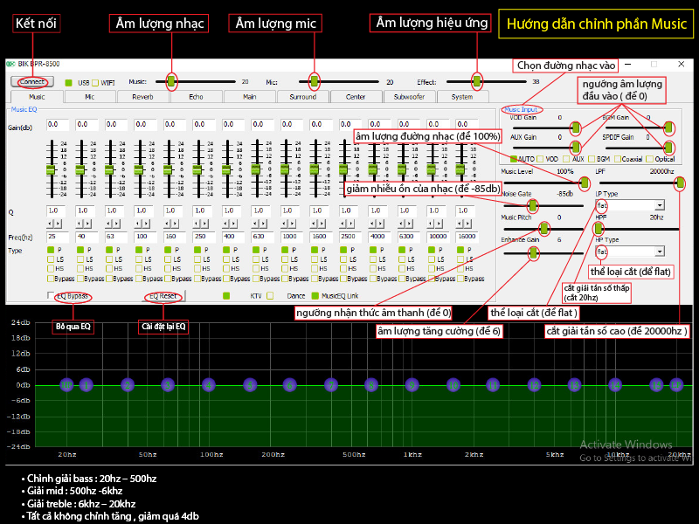Decrease Q with left arrow for 16000 Hz band
This screenshot has width=699, height=524.
pos(460,224)
